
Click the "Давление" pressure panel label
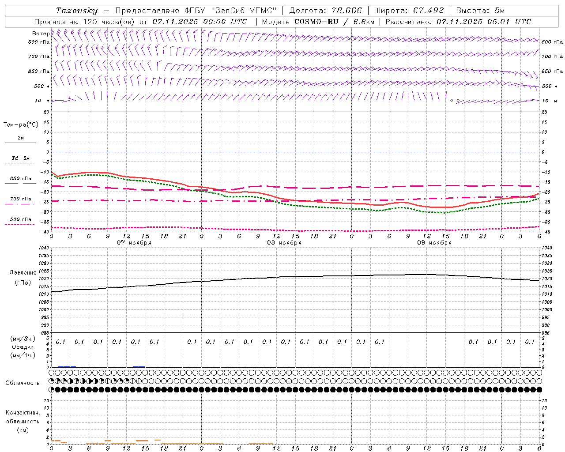(23, 273)
